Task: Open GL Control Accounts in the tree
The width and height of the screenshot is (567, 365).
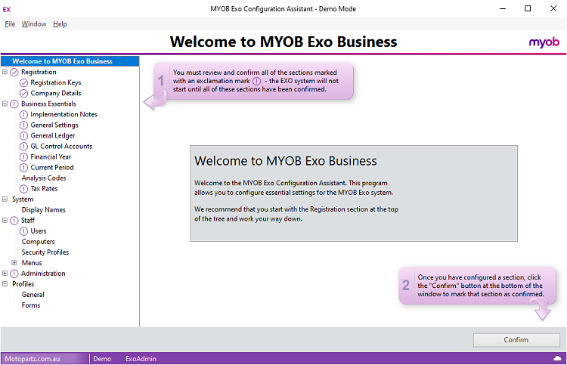Action: pyautogui.click(x=61, y=146)
